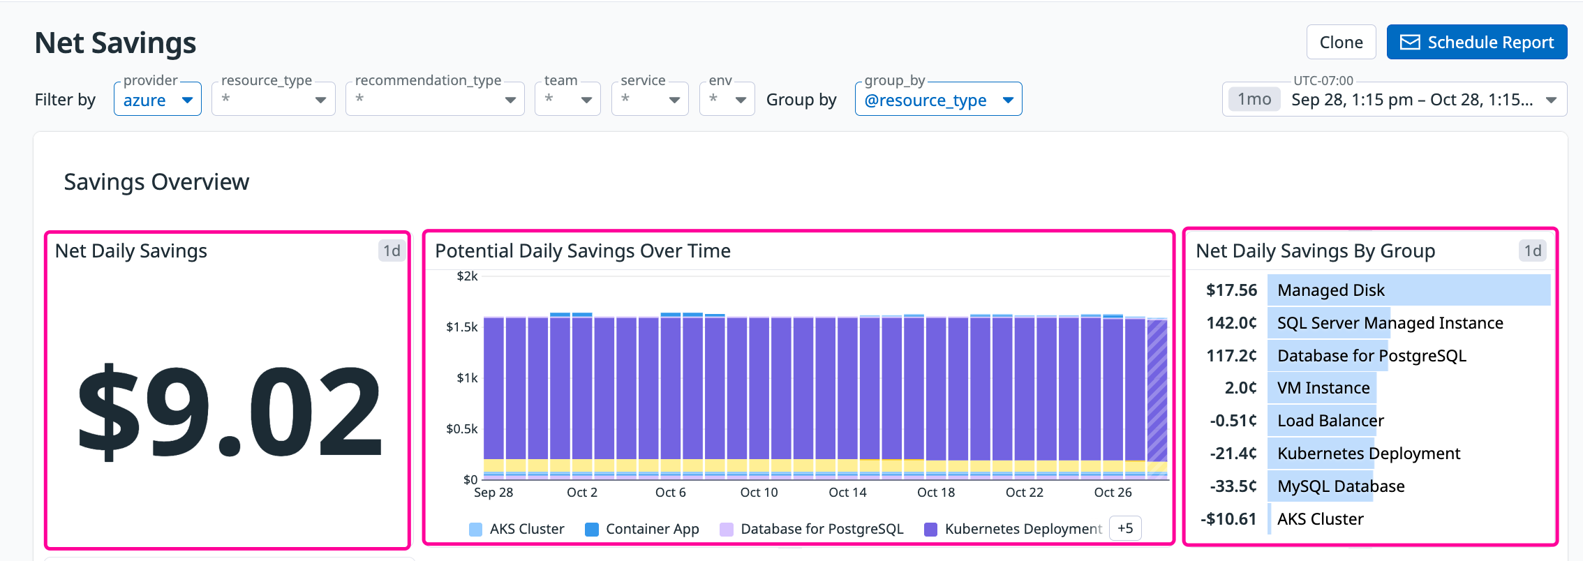Viewport: 1583px width, 561px height.
Task: Change the group_by @resource_type selector
Action: pyautogui.click(x=937, y=100)
